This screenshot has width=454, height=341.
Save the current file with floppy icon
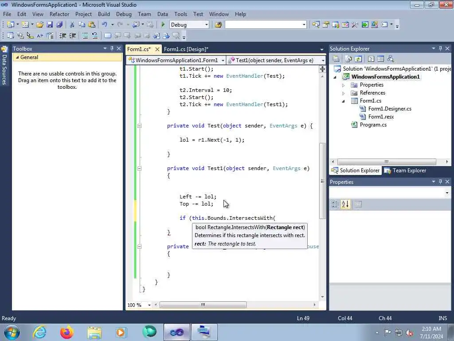click(50, 25)
